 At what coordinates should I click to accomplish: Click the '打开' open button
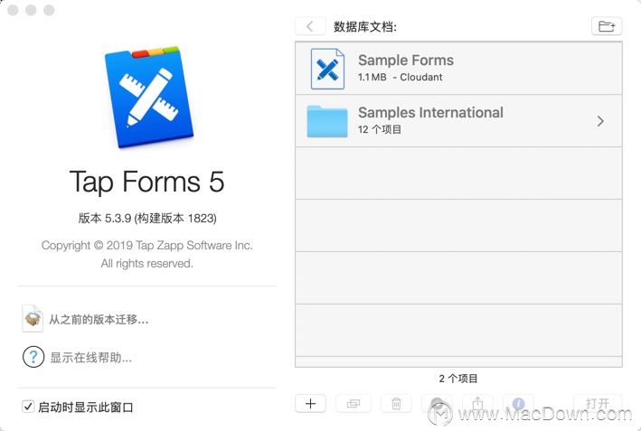[598, 404]
